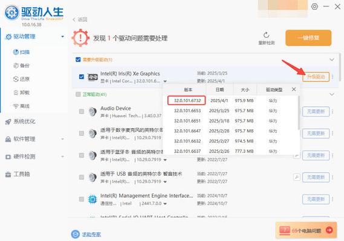Open more options for Audio Device row

[x=333, y=112]
